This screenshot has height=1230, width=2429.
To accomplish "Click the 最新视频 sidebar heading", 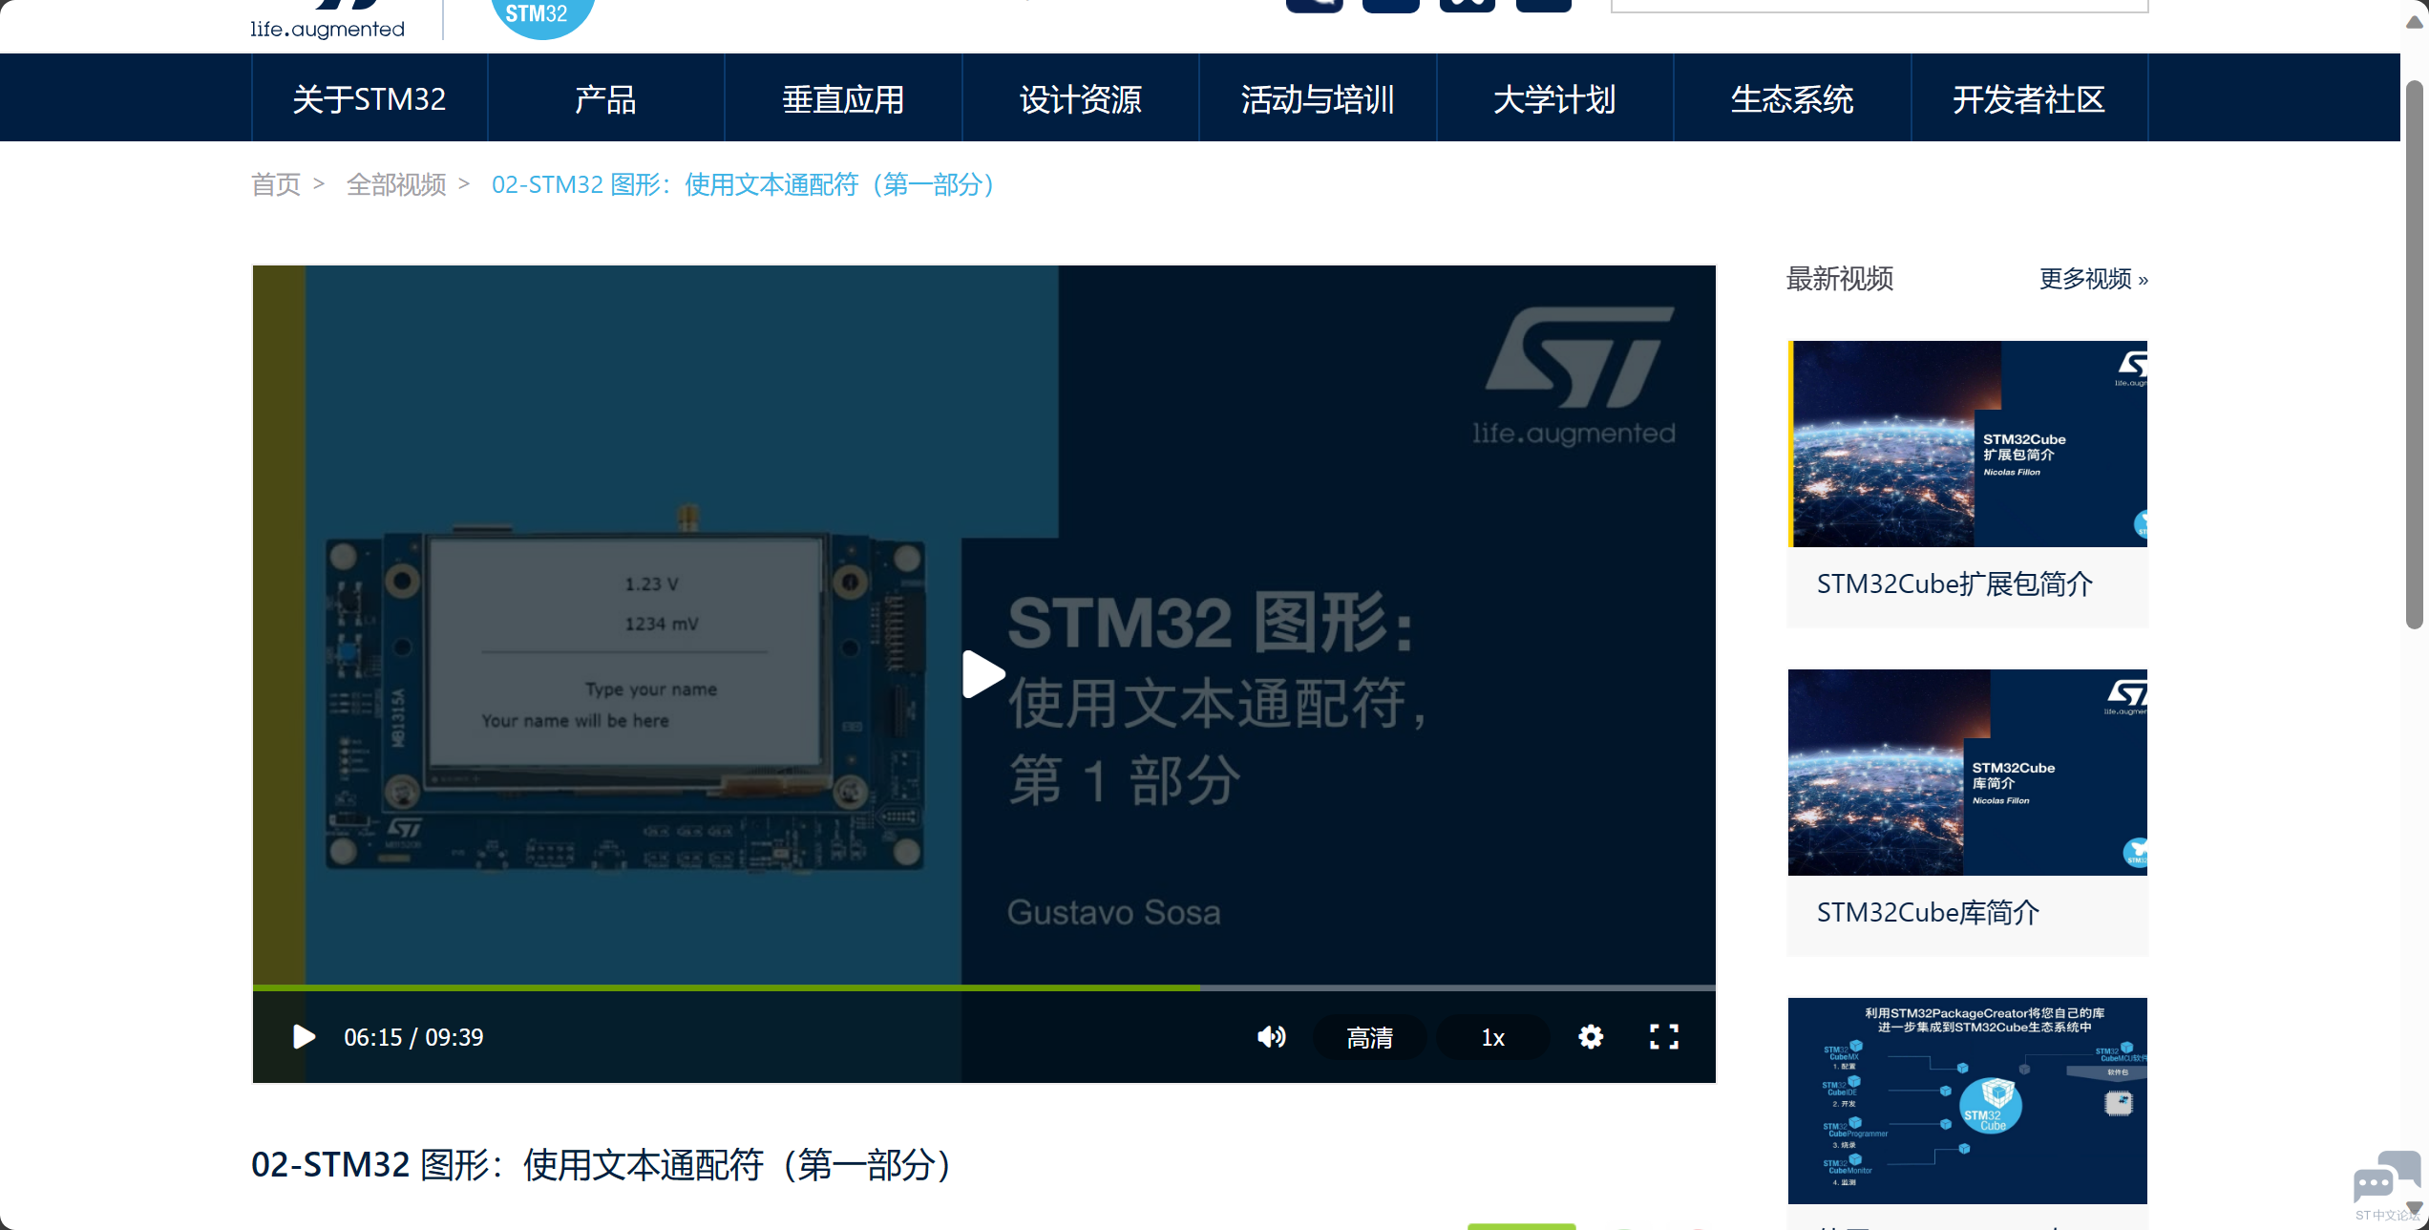I will click(x=1840, y=279).
